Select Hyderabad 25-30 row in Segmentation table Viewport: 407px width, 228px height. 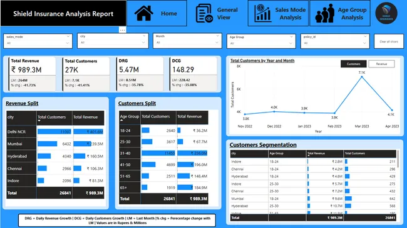pyautogui.click(x=313, y=206)
